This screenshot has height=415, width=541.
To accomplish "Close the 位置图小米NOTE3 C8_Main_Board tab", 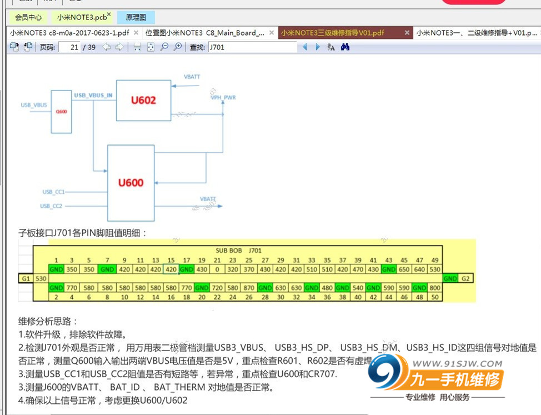I will click(x=272, y=33).
